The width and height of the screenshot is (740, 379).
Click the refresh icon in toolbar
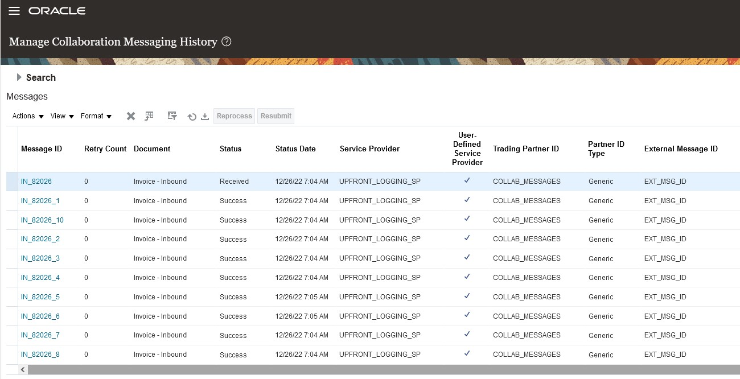pos(192,117)
